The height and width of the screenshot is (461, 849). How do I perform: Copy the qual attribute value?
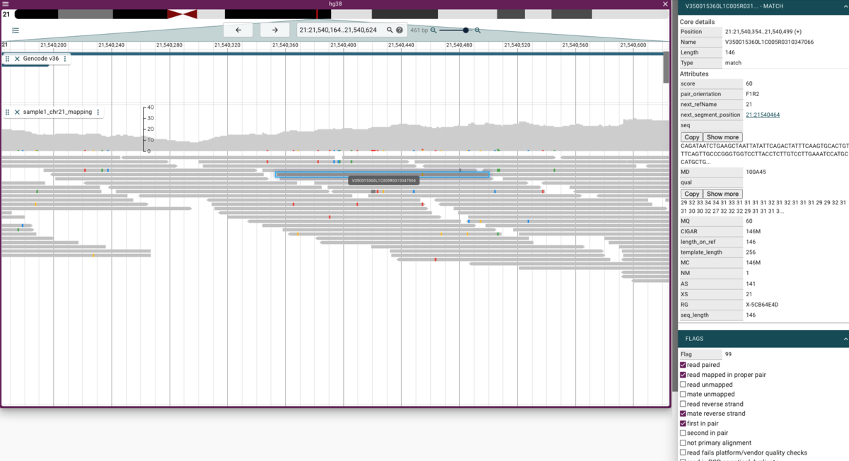click(x=691, y=194)
